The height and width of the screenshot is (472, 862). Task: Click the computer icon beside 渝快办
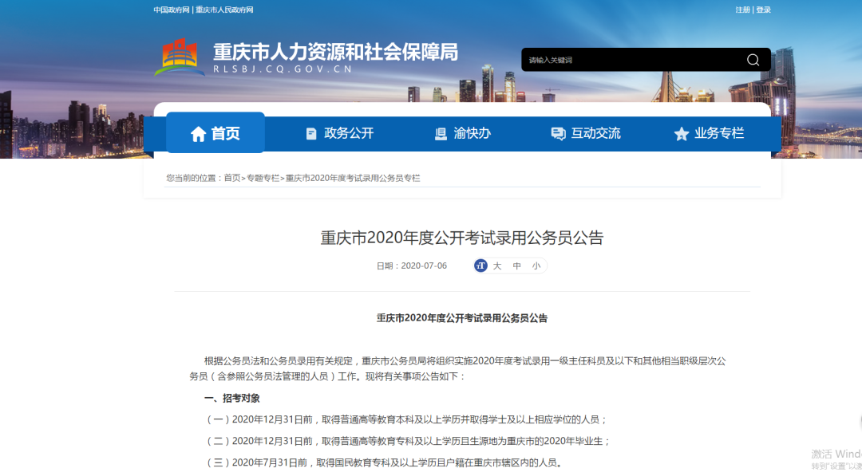pyautogui.click(x=441, y=134)
